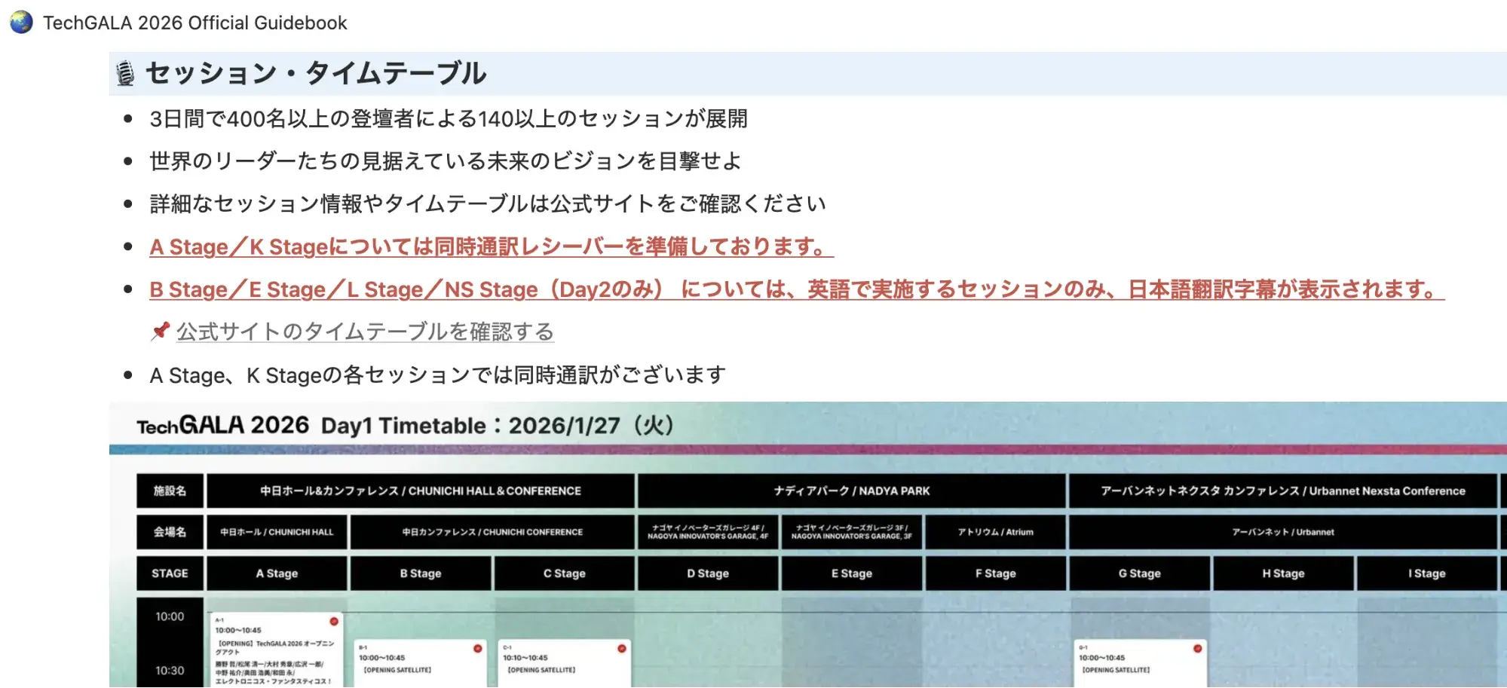Select the A Stage column header
1507x688 pixels.
(x=277, y=573)
